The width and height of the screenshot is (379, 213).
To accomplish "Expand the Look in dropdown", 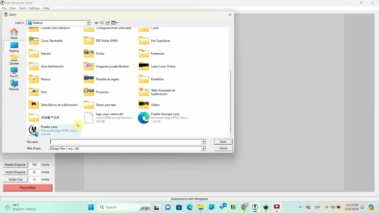I will [x=88, y=23].
